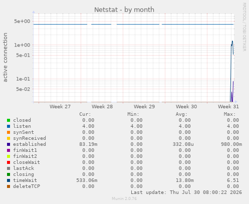Click the 'Week 30' x-axis label
This screenshot has height=204, width=249.
[186, 107]
